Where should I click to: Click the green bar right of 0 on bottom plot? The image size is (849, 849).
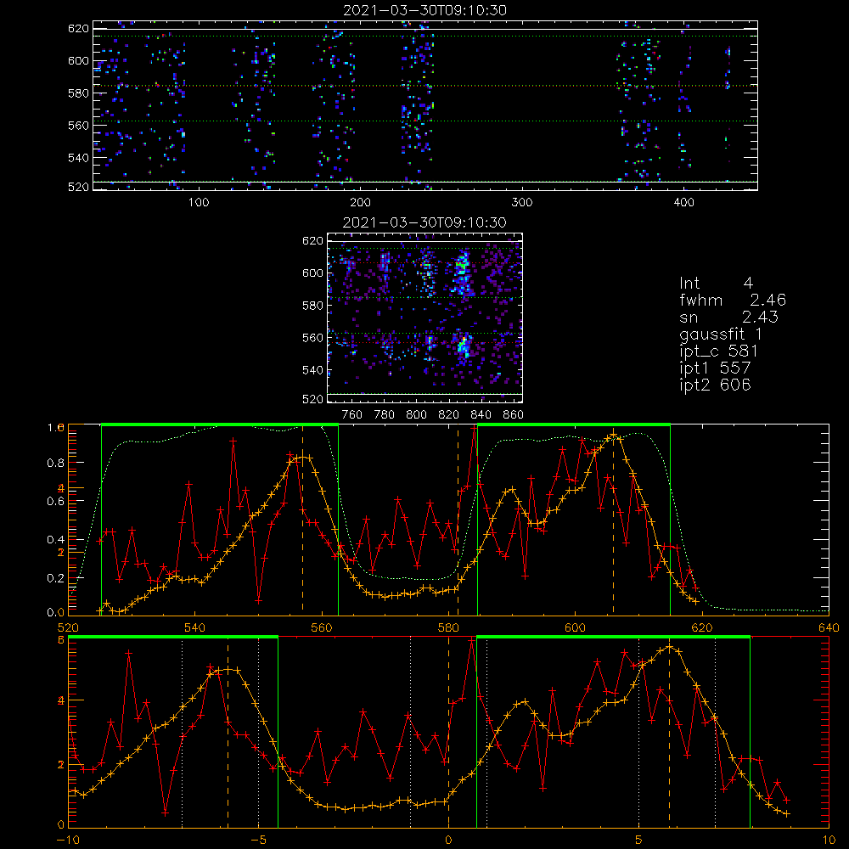point(614,638)
